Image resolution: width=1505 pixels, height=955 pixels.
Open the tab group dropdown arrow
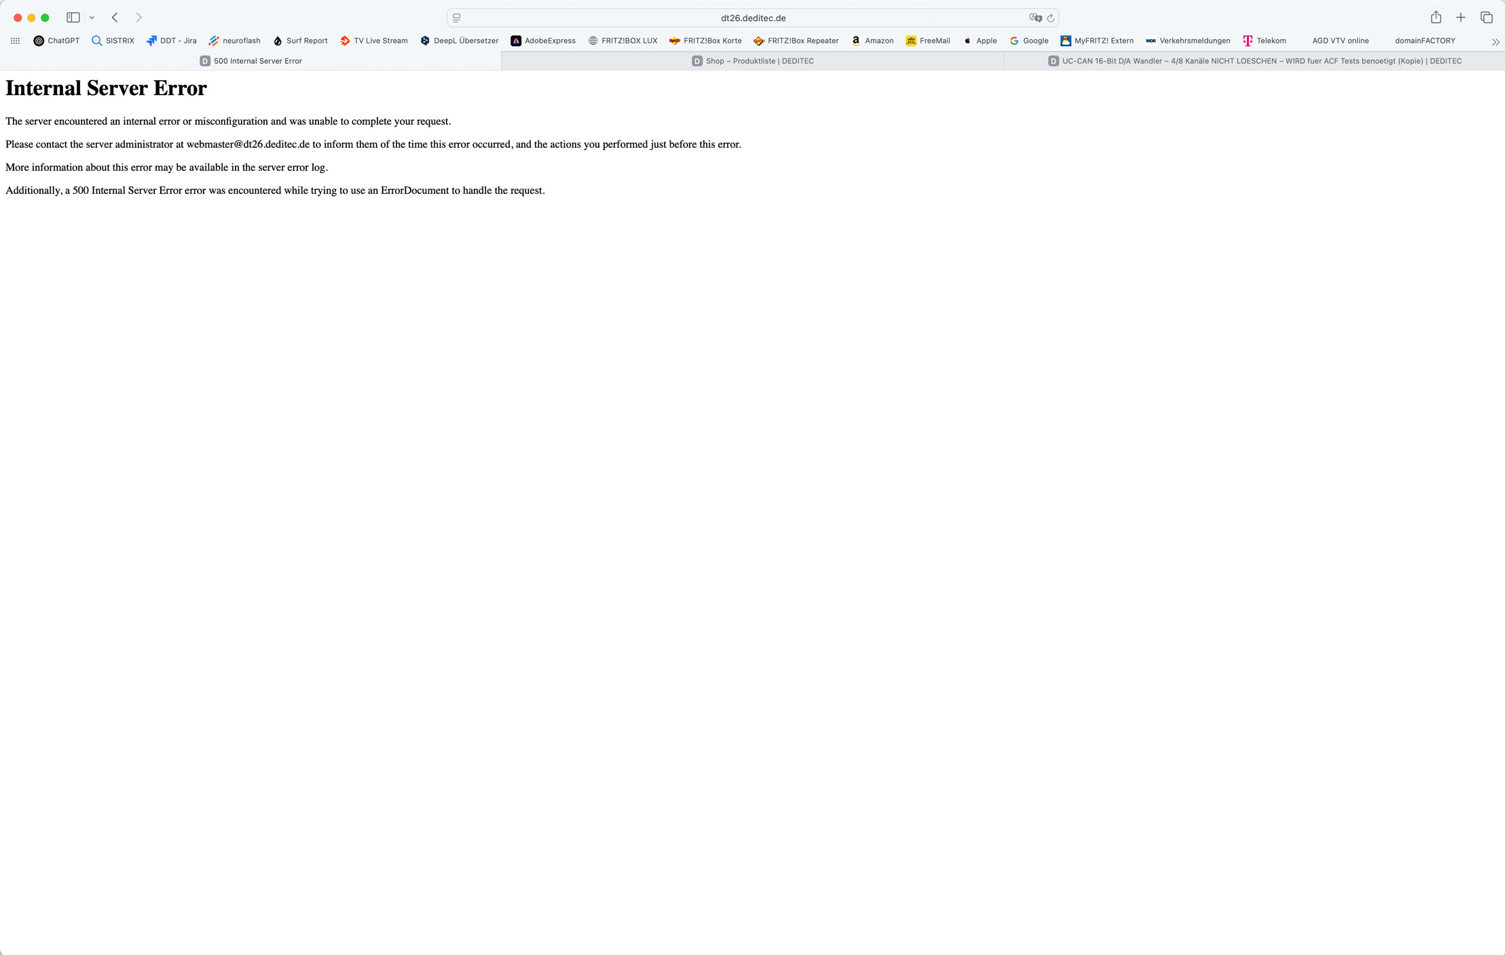tap(92, 18)
